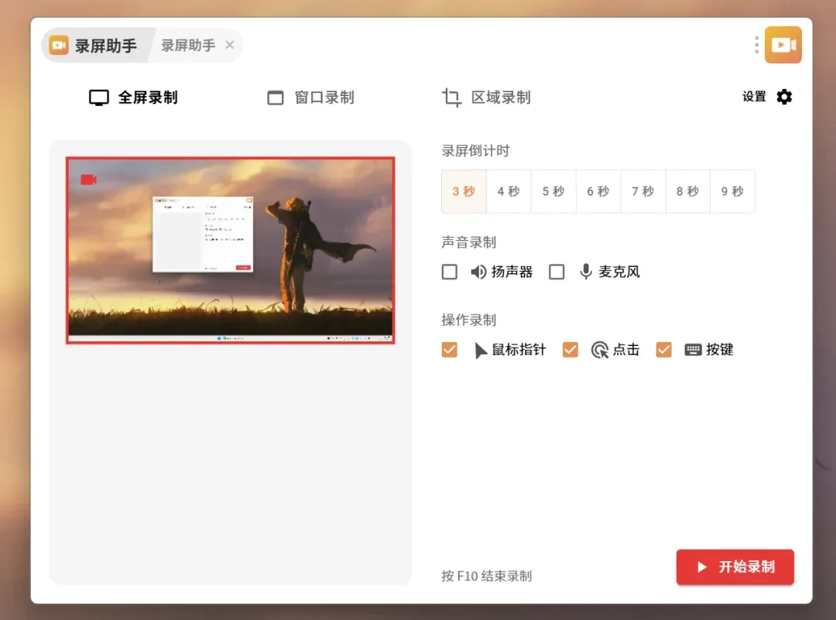Switch to 窗口录制 window recording mode
This screenshot has width=836, height=620.
point(310,98)
